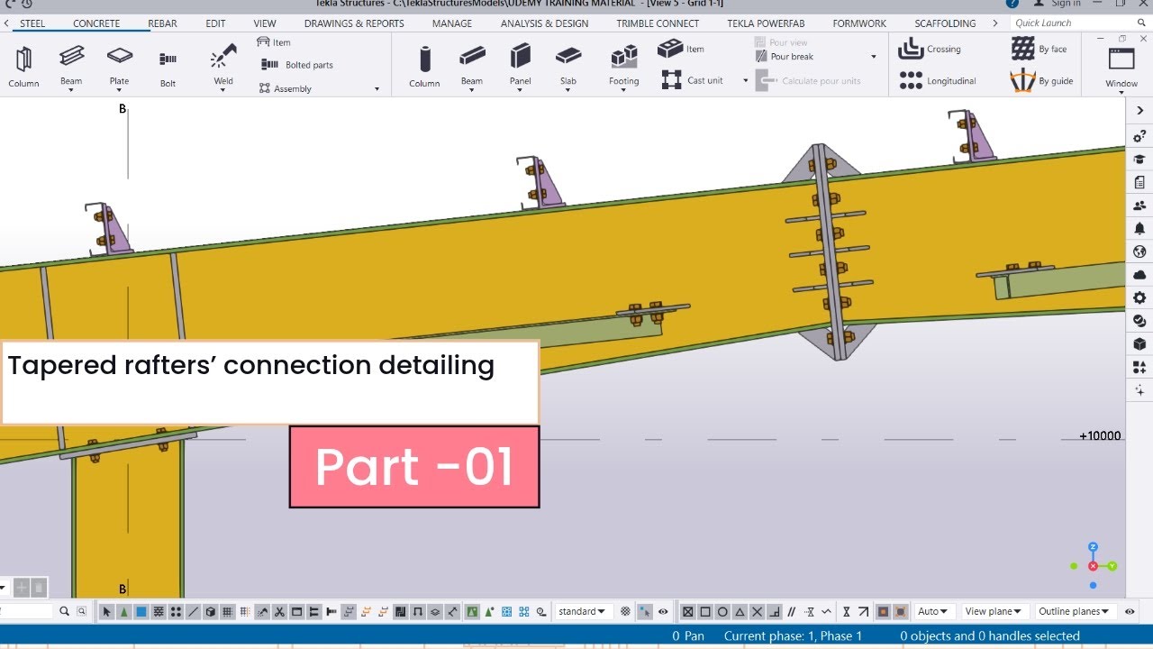Open the graduation cap icon in side pane
1153x649 pixels.
(x=1139, y=159)
